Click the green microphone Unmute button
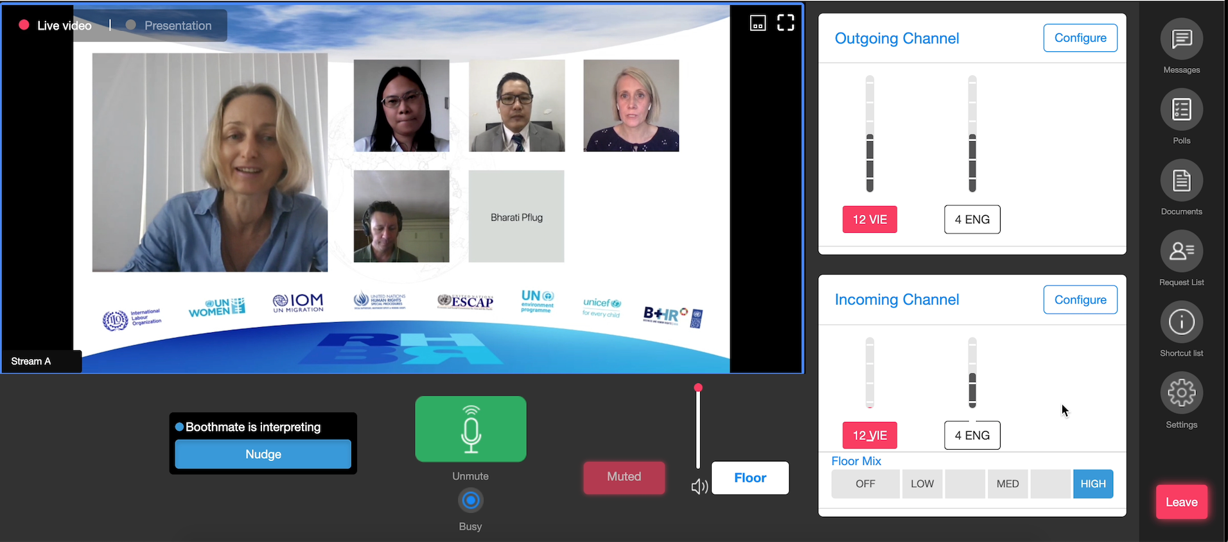 coord(470,429)
